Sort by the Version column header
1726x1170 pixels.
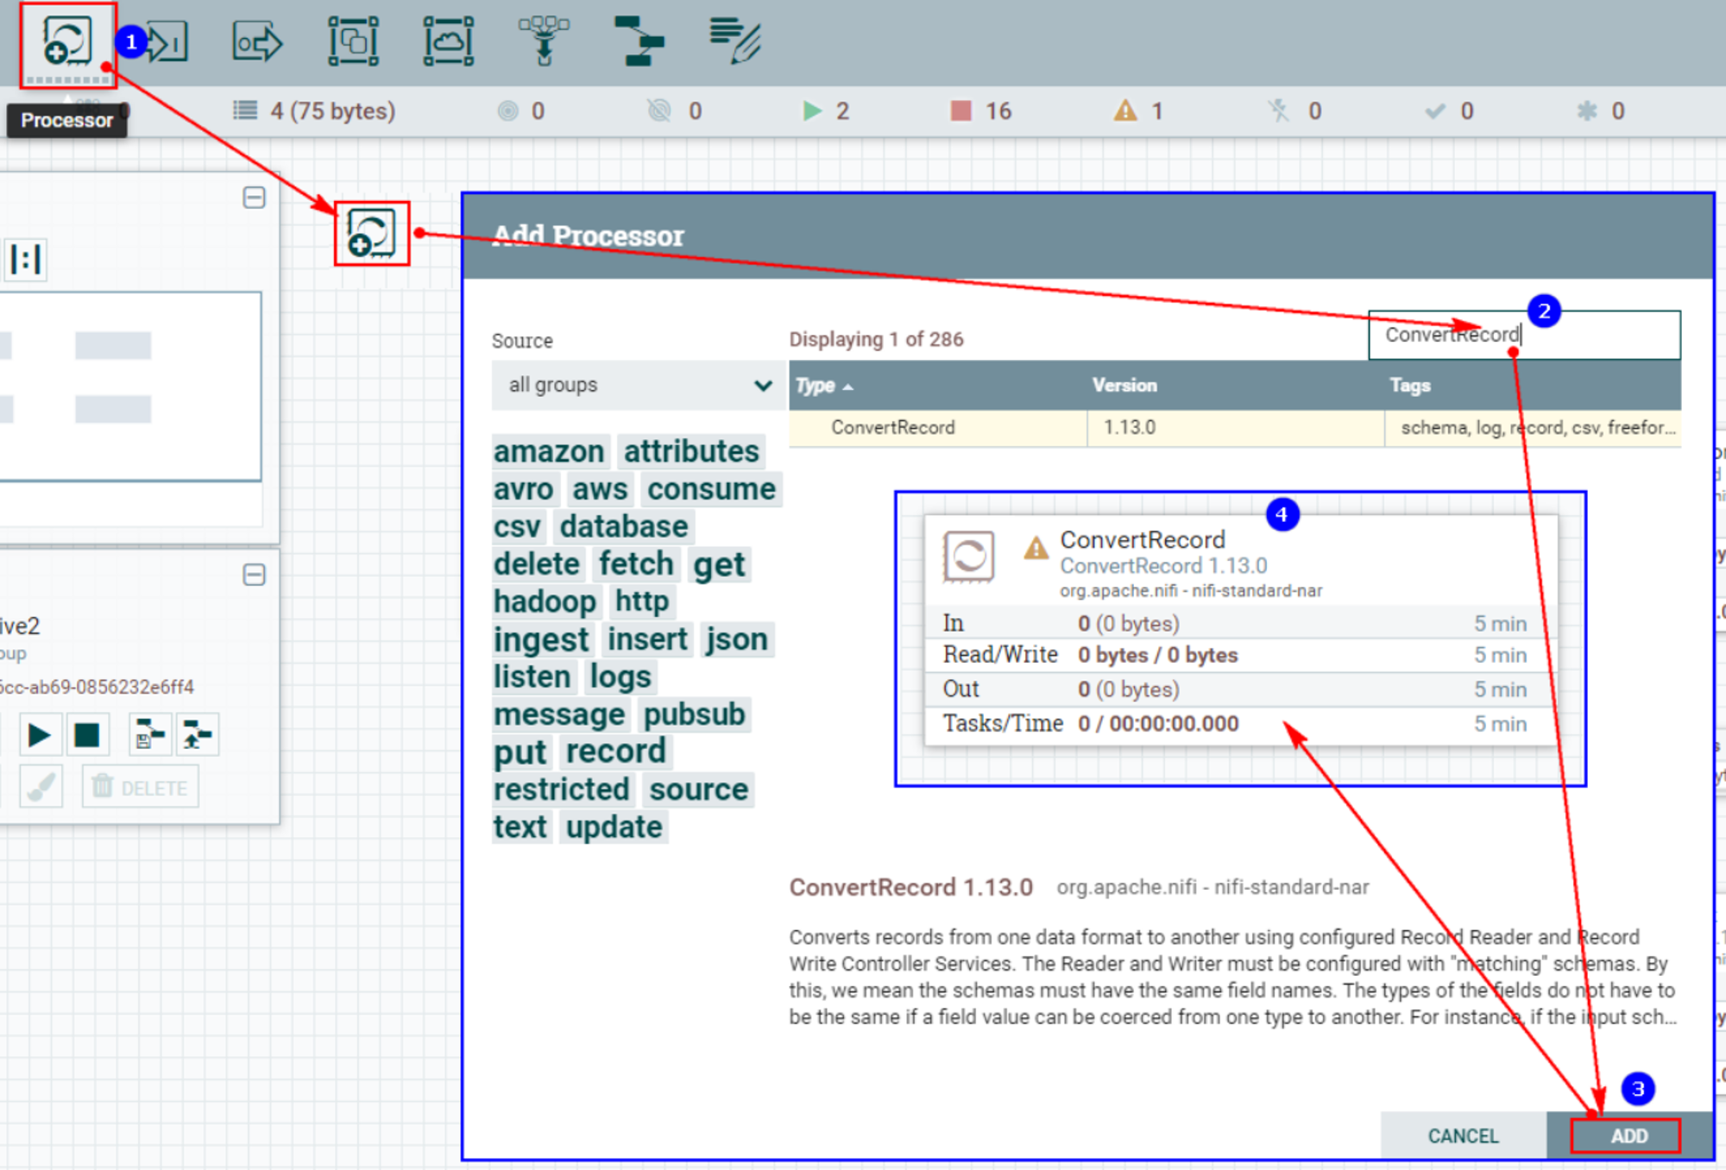pyautogui.click(x=1236, y=386)
